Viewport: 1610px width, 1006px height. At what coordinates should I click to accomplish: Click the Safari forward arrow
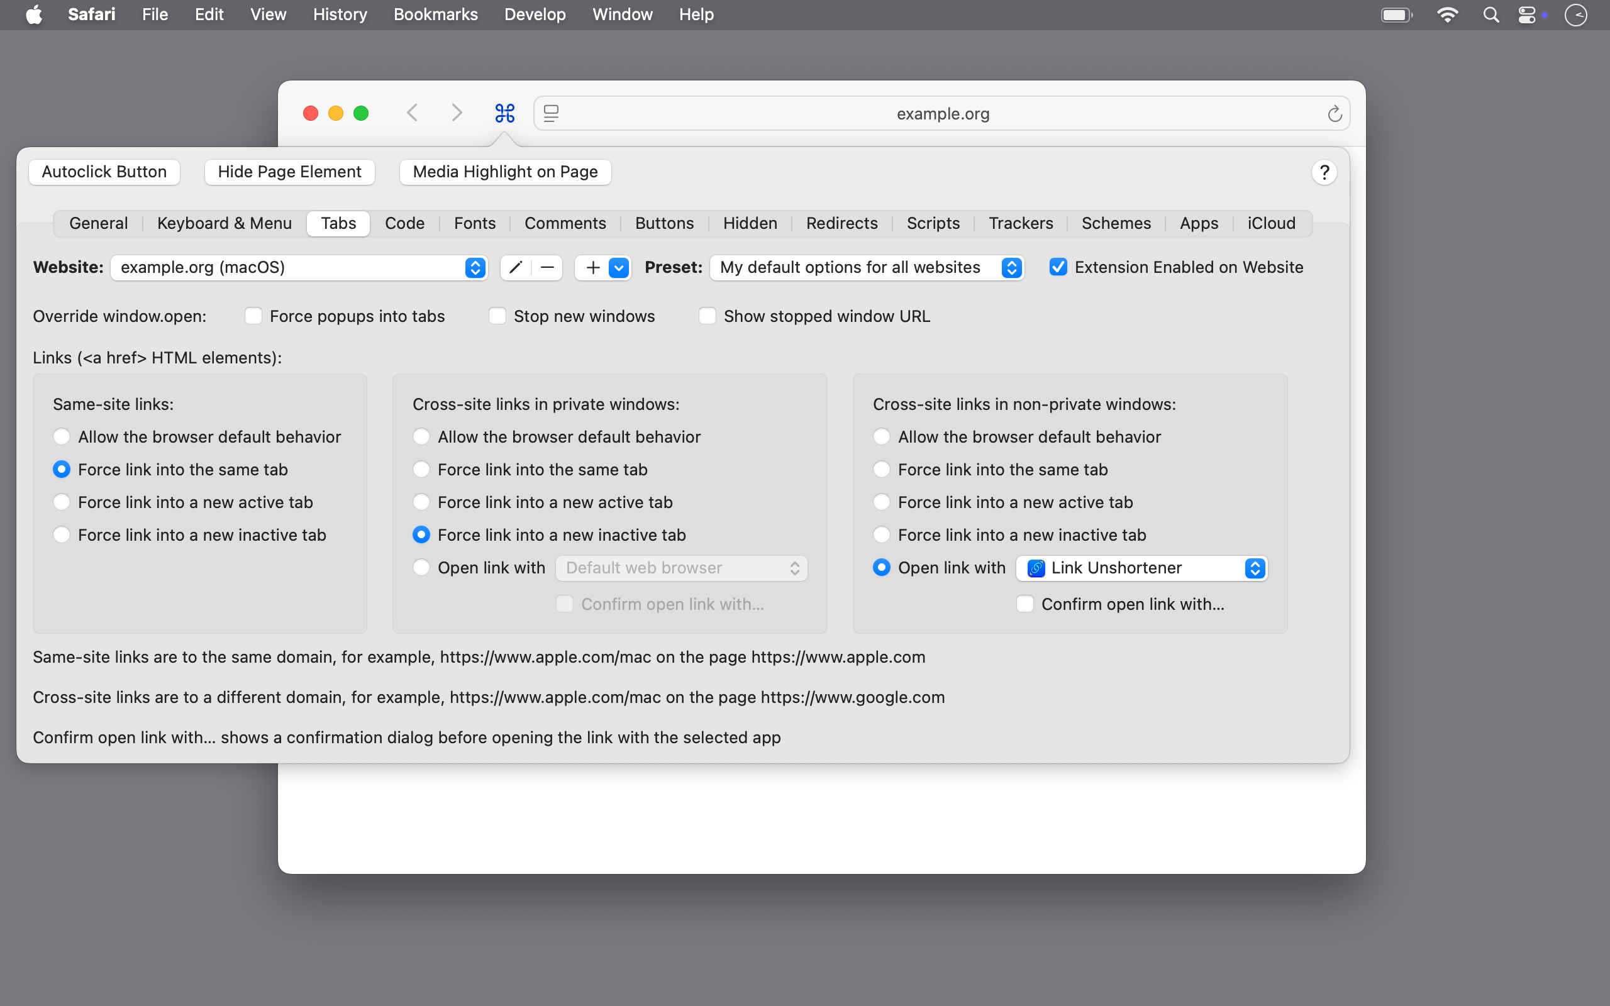[x=457, y=113]
